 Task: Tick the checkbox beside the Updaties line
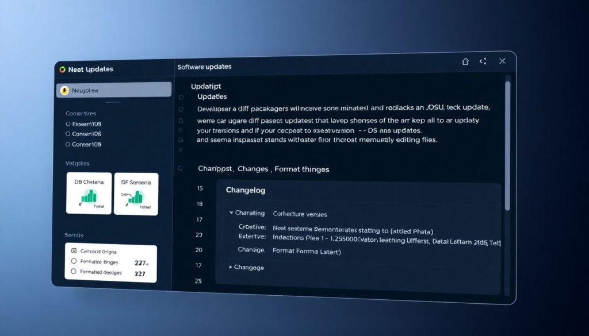pyautogui.click(x=181, y=98)
